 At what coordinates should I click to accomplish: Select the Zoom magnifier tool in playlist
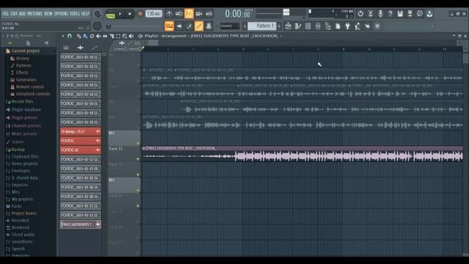pyautogui.click(x=125, y=36)
